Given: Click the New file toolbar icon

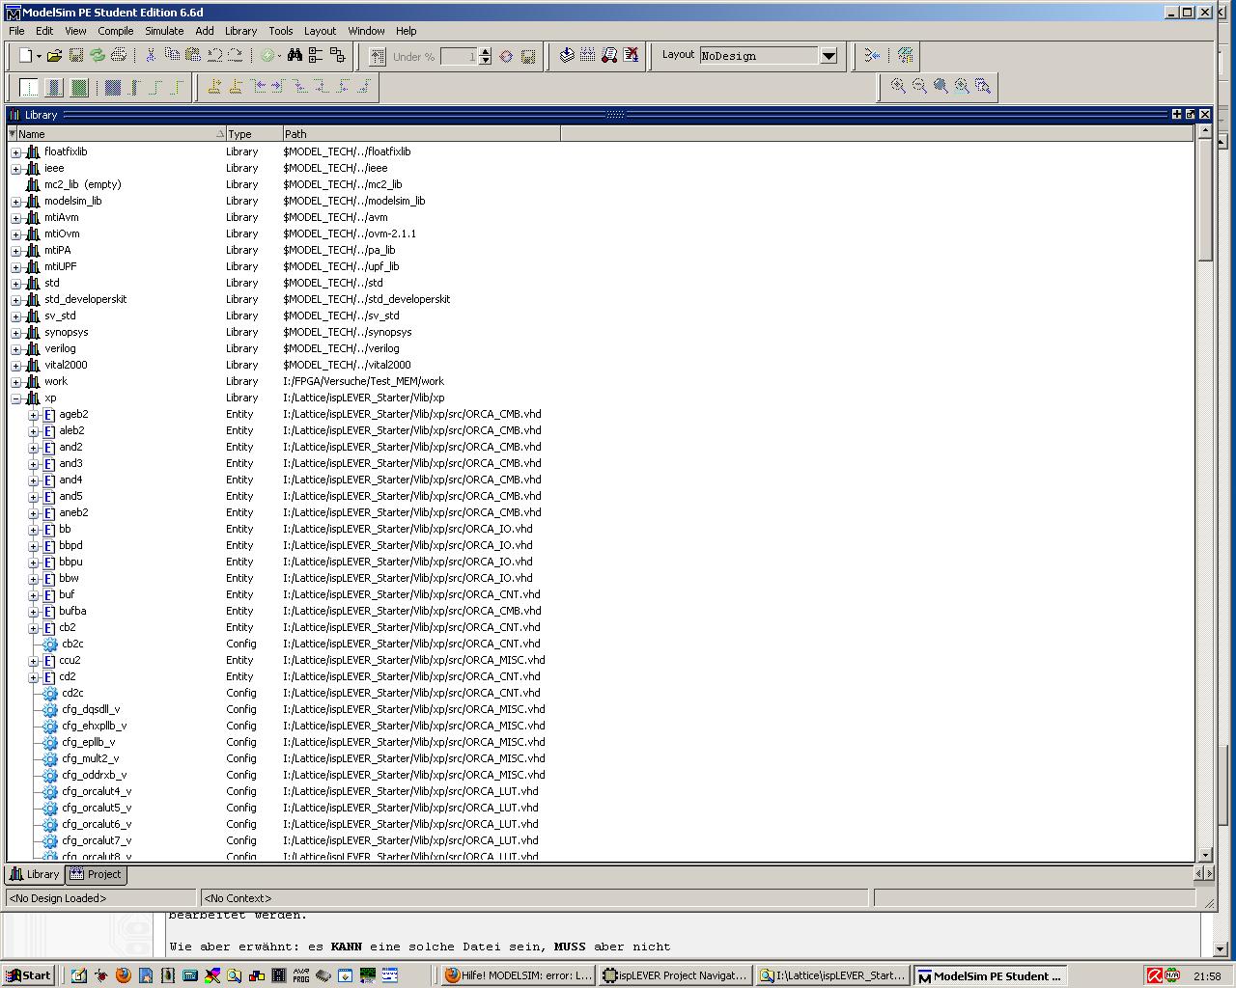Looking at the screenshot, I should [x=26, y=56].
